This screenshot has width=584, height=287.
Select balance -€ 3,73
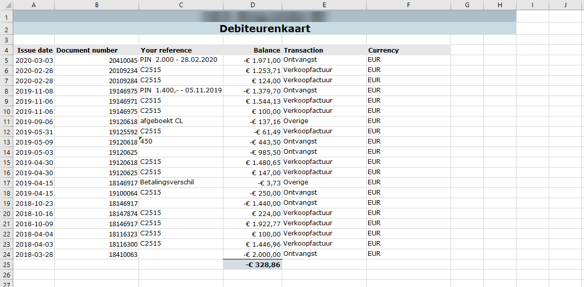[x=253, y=182]
